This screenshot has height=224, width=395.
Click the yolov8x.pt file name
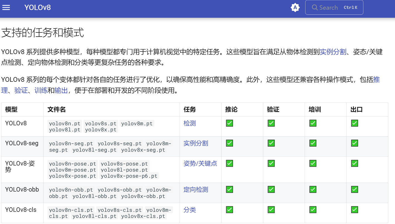click(101, 130)
